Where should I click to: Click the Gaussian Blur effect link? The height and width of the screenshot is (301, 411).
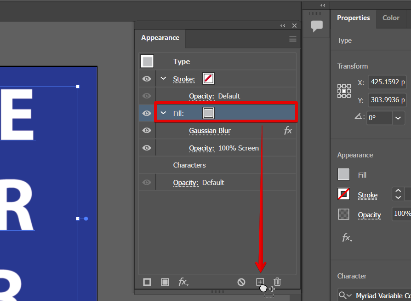(210, 131)
